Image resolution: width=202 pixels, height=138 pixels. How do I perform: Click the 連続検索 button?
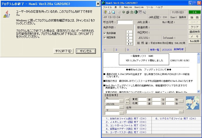pos(195,32)
